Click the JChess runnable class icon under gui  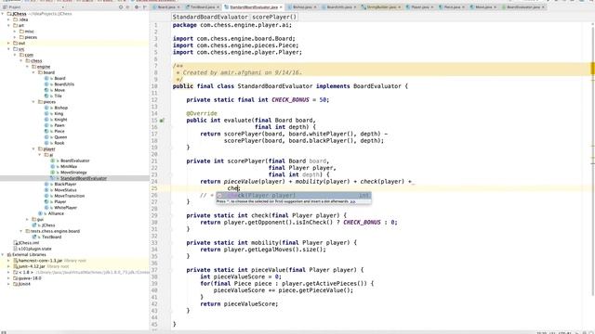click(x=34, y=225)
